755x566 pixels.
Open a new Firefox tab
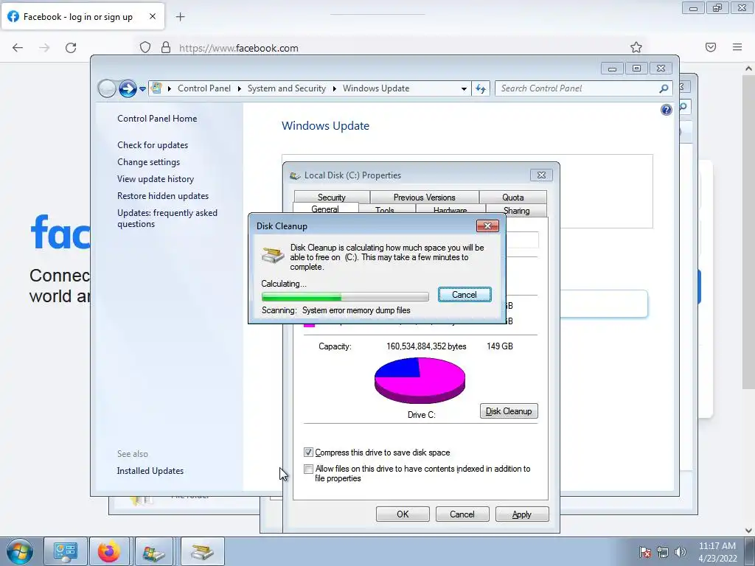(x=180, y=17)
